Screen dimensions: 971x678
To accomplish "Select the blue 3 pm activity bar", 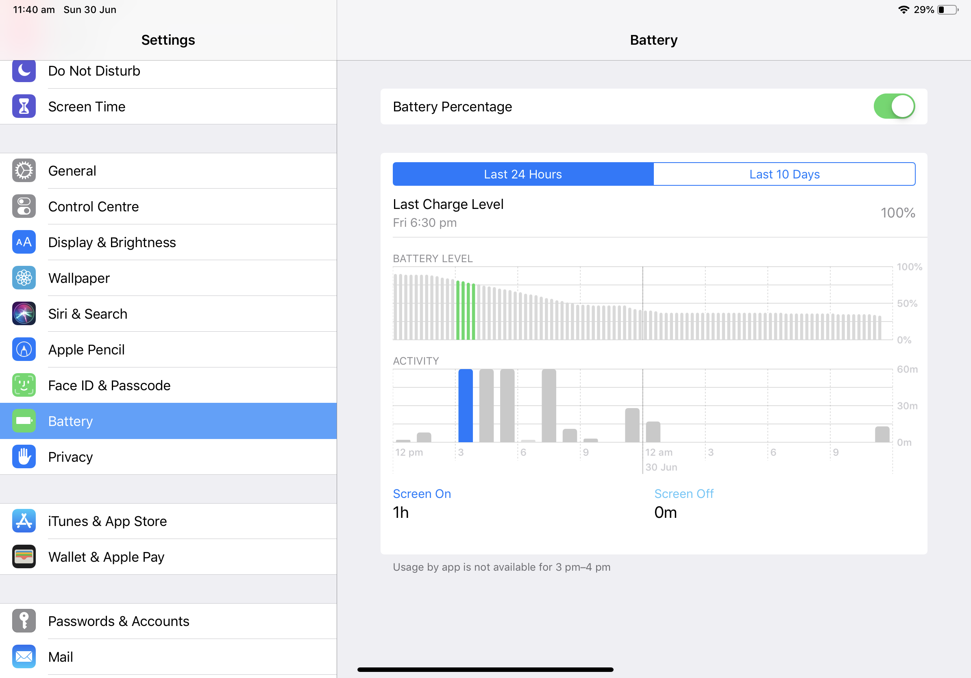I will 465,406.
